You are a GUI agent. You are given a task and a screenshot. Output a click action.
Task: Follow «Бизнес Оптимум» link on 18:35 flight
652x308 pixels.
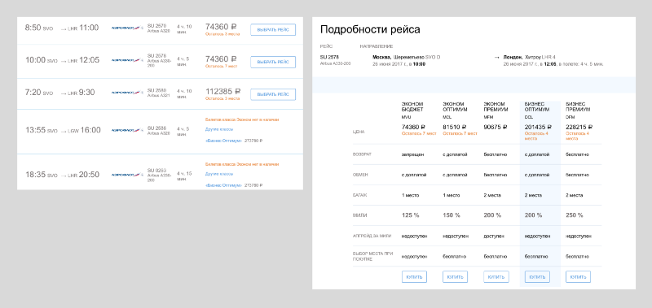pyautogui.click(x=223, y=185)
